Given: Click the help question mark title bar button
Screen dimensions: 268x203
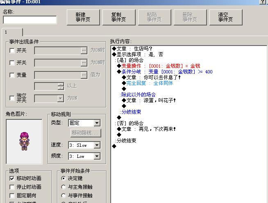Looking at the screenshot, I should [263, 2].
